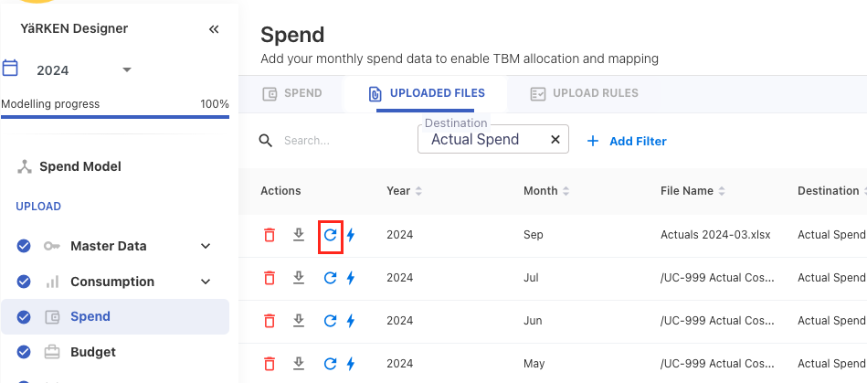This screenshot has width=867, height=383.
Task: Click the Budget completed check mark
Action: tap(24, 352)
